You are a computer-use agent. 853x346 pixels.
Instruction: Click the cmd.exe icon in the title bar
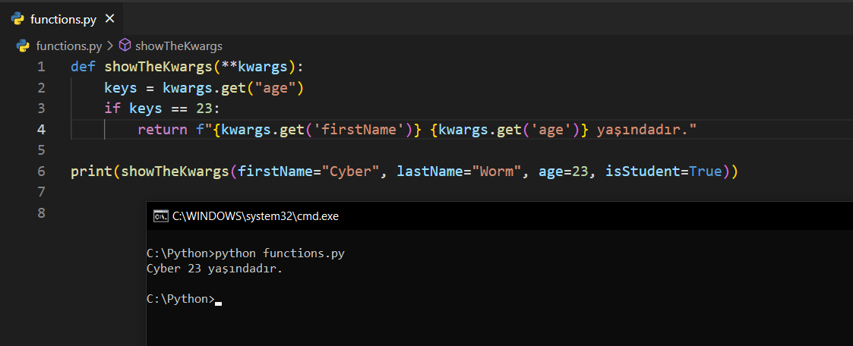pos(160,216)
